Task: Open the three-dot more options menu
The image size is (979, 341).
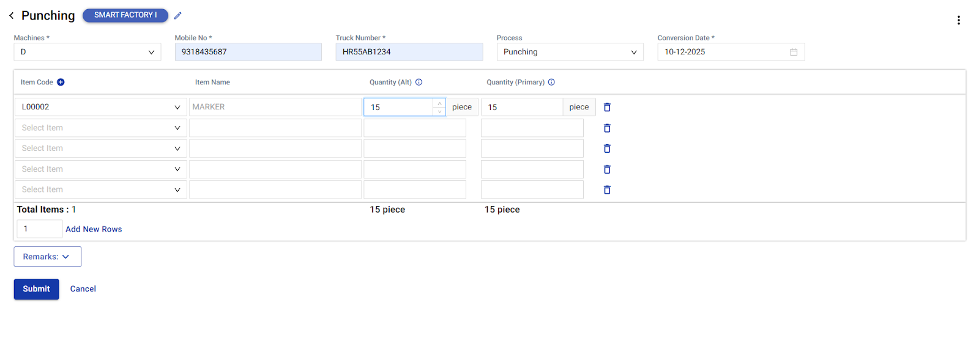Action: click(x=958, y=20)
